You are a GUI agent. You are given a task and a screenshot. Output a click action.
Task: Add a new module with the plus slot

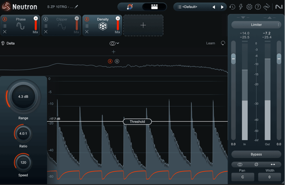pyautogui.click(x=143, y=25)
